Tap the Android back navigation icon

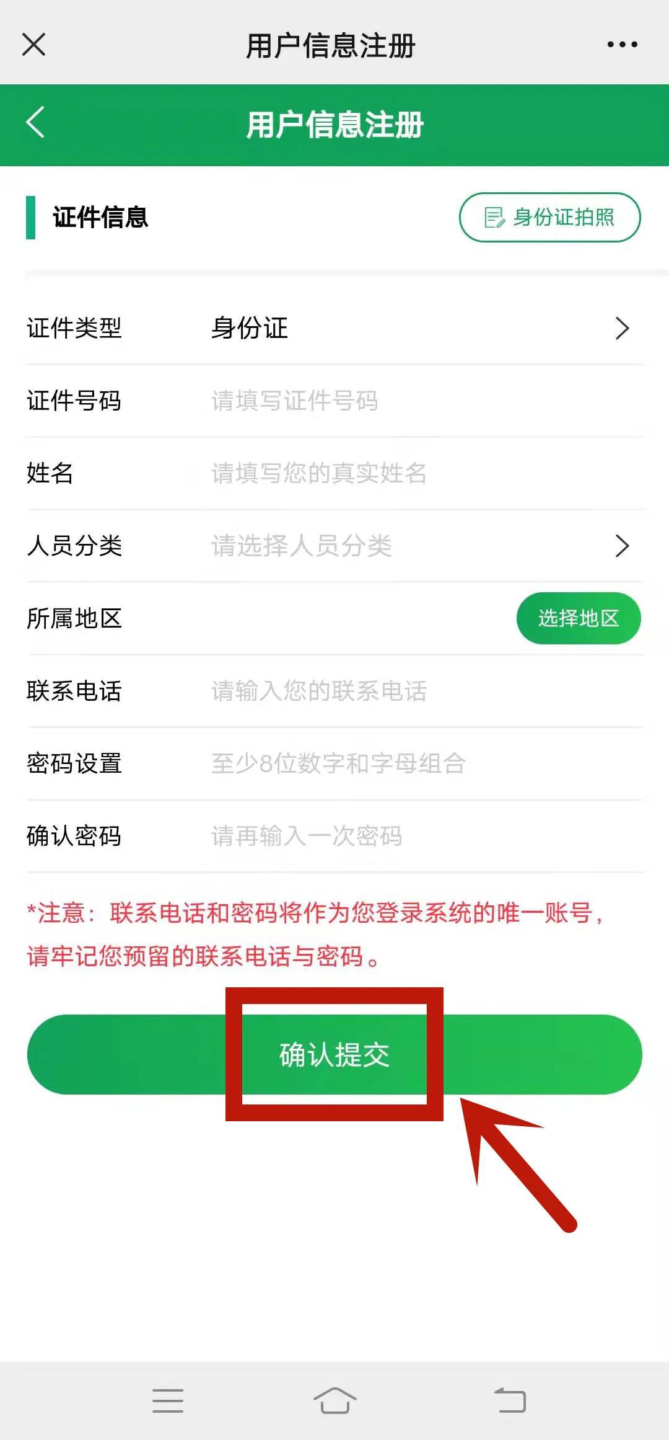click(x=510, y=1401)
